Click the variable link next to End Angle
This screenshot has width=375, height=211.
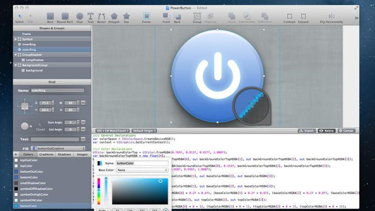83,129
